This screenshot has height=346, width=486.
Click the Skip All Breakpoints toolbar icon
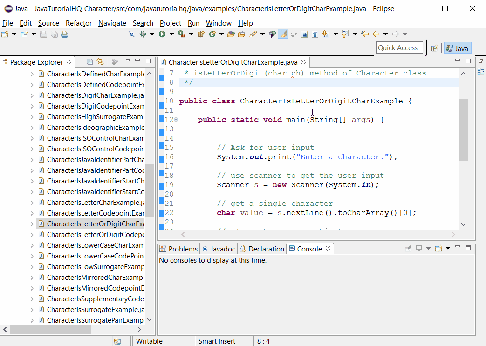[132, 34]
